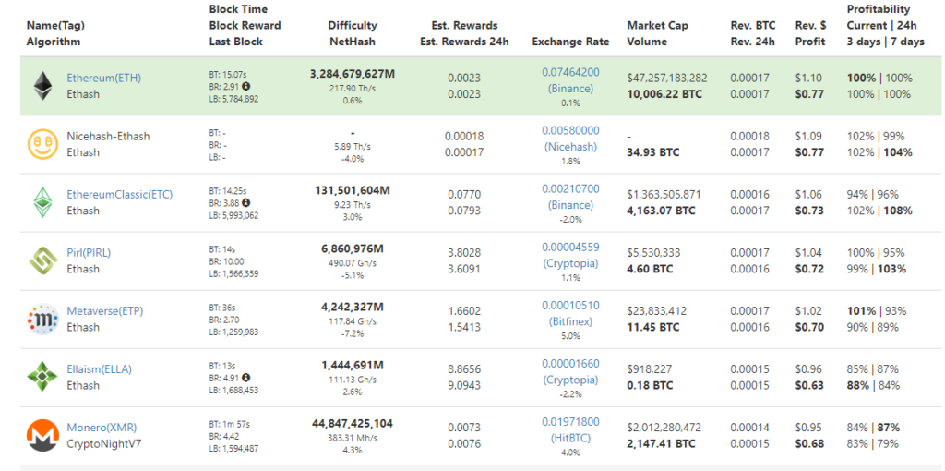Click Monero exchange rate 0.01971800
The height and width of the screenshot is (471, 945).
(570, 422)
